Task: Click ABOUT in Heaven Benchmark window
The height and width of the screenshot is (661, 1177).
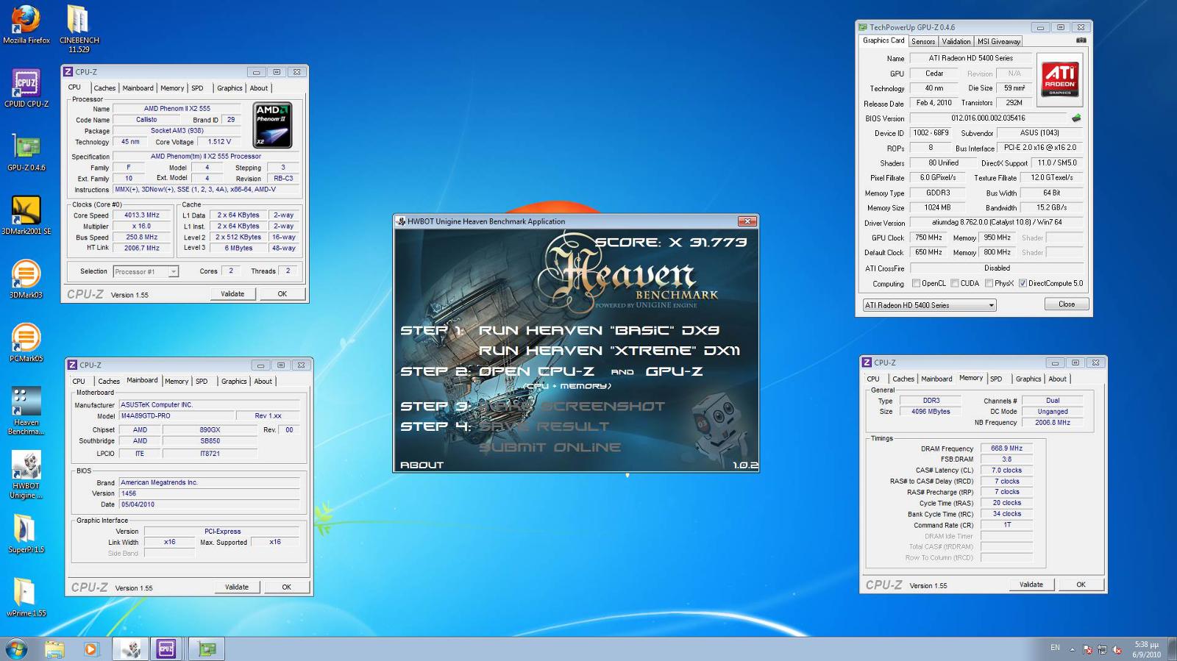Action: pyautogui.click(x=422, y=465)
